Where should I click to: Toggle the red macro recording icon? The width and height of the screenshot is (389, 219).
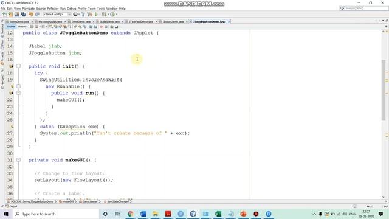(x=102, y=27)
